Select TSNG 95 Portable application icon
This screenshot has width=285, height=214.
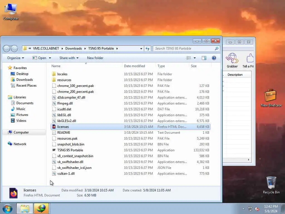(x=54, y=150)
